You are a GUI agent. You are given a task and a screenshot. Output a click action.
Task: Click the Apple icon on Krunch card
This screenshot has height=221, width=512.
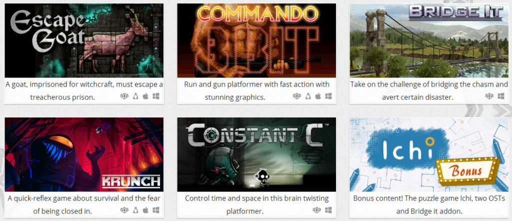pos(145,210)
